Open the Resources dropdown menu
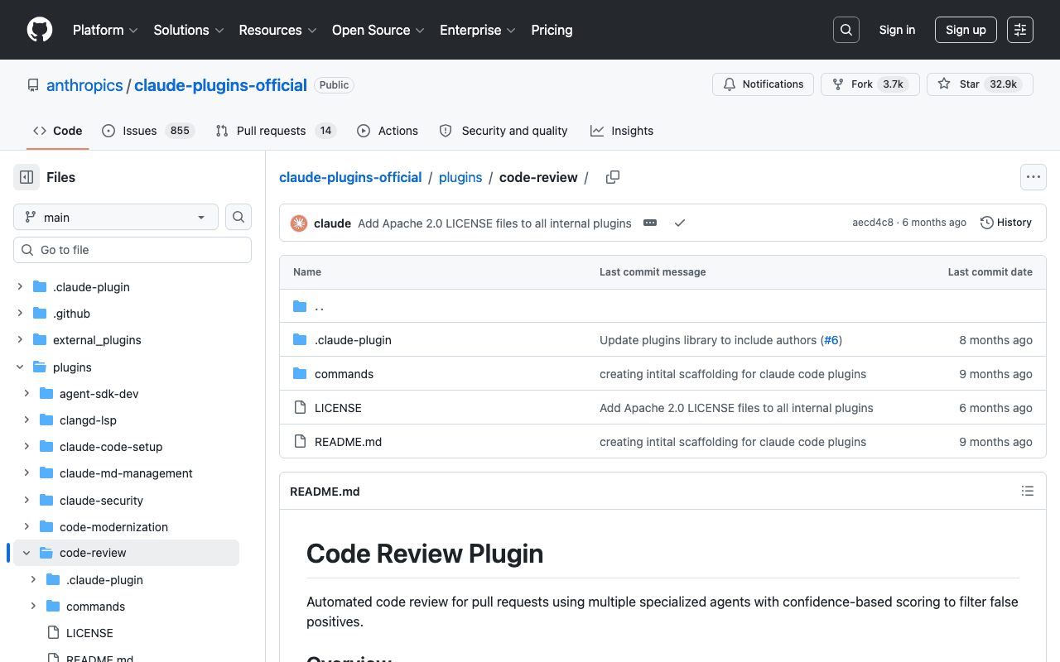 tap(277, 30)
